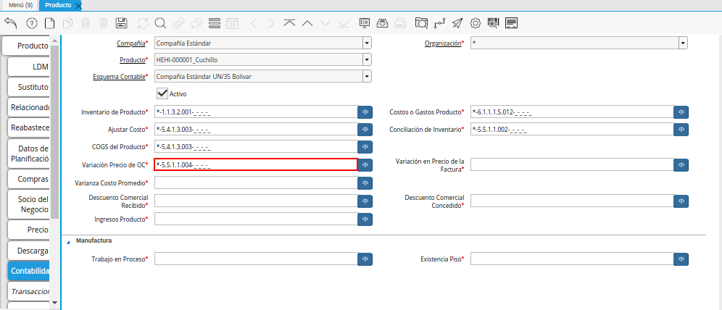
Task: Select the Descarga side tab
Action: (x=28, y=251)
